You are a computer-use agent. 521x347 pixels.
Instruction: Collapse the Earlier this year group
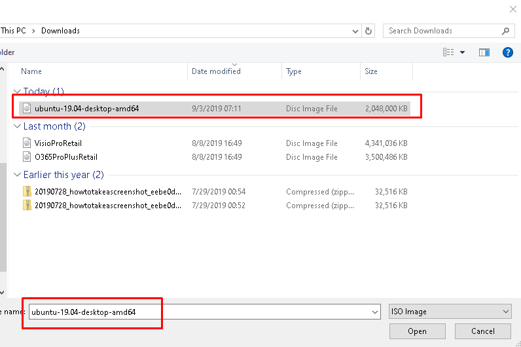tap(17, 175)
